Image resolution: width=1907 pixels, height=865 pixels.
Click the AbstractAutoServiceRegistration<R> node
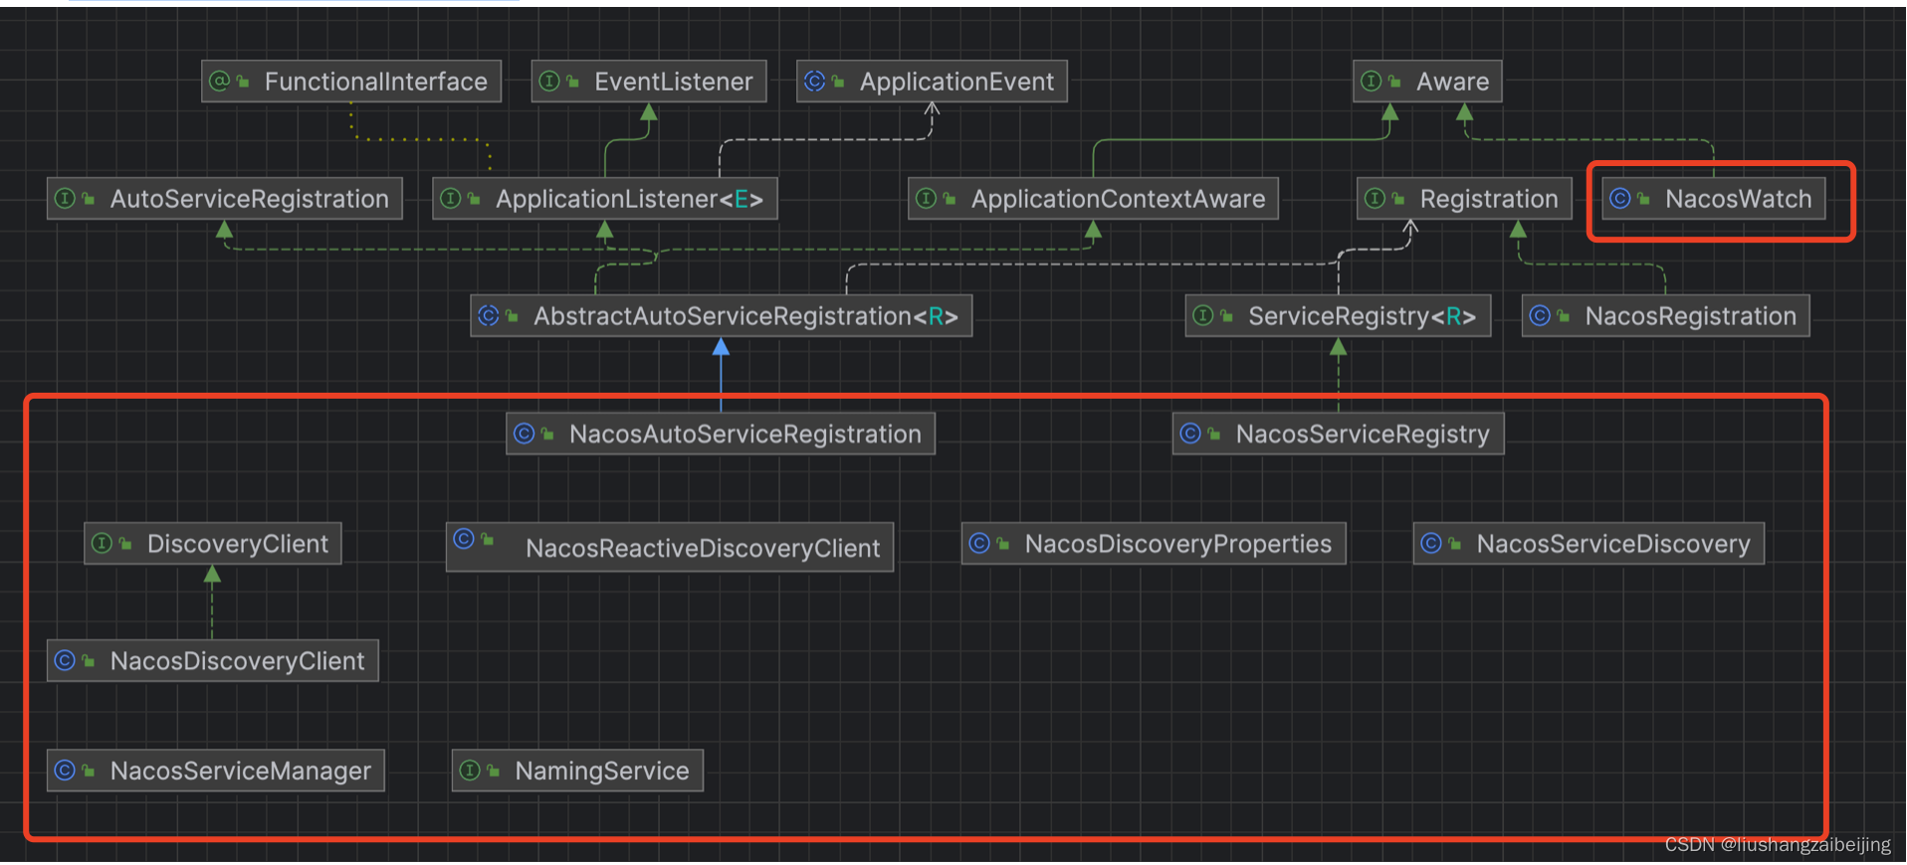722,316
